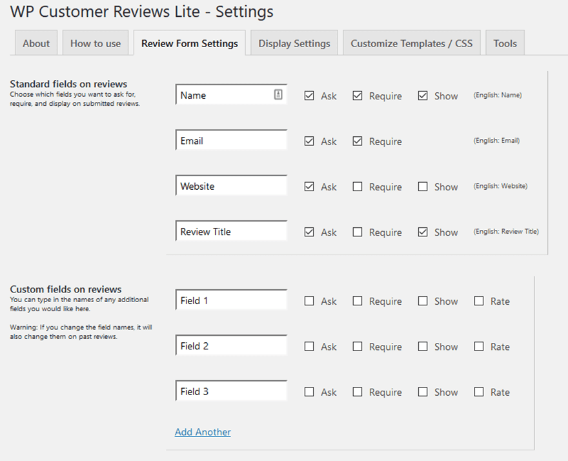Viewport: 568px width, 461px height.
Task: Disable Show for the Name field
Action: pyautogui.click(x=423, y=96)
